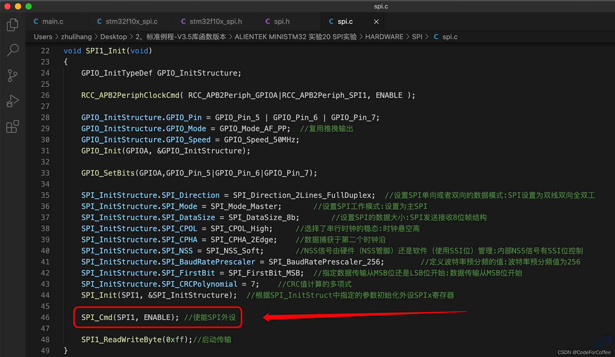
Task: Click the macOS green zoom button
Action: click(29, 6)
